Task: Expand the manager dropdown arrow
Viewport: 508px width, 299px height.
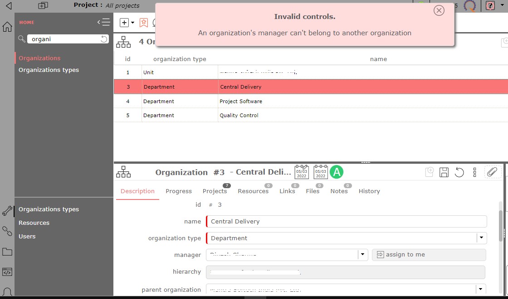Action: (x=362, y=255)
